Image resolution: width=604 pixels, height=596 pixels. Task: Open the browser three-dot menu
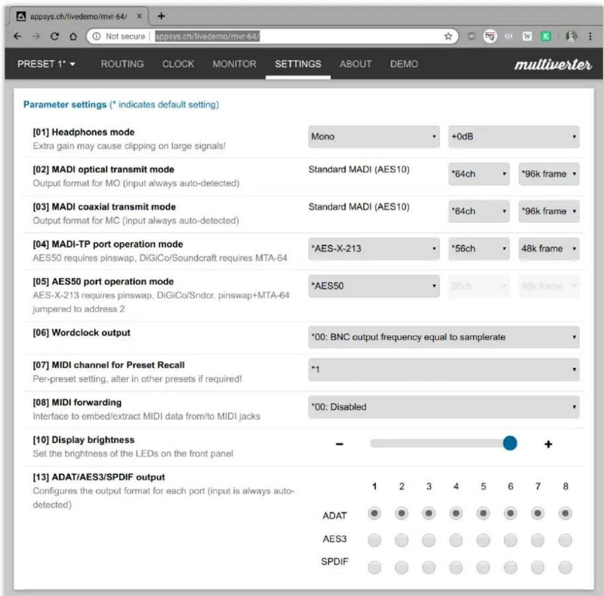(x=590, y=36)
